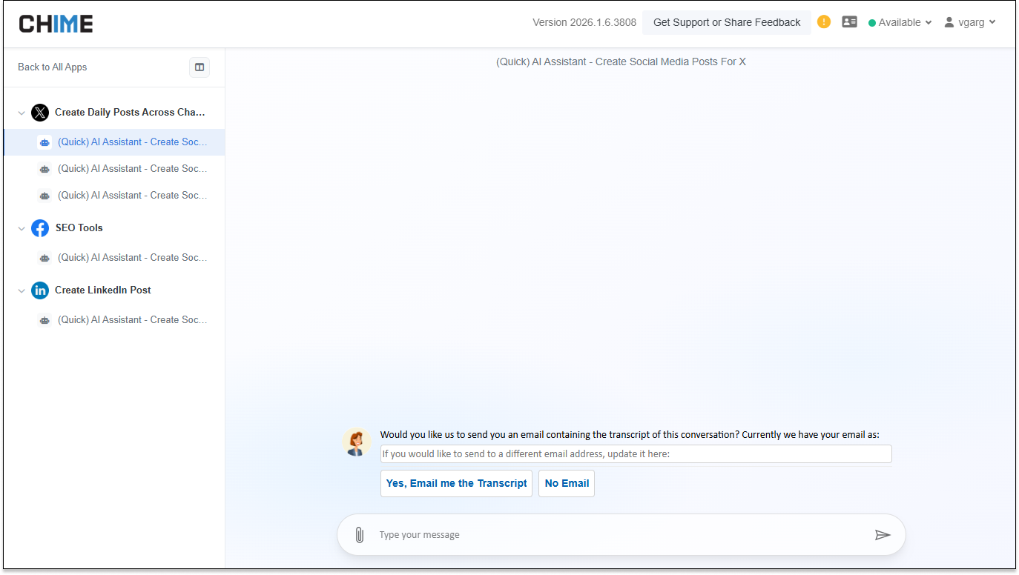Open Get Support or Share Feedback
This screenshot has height=575, width=1019.
pos(726,21)
